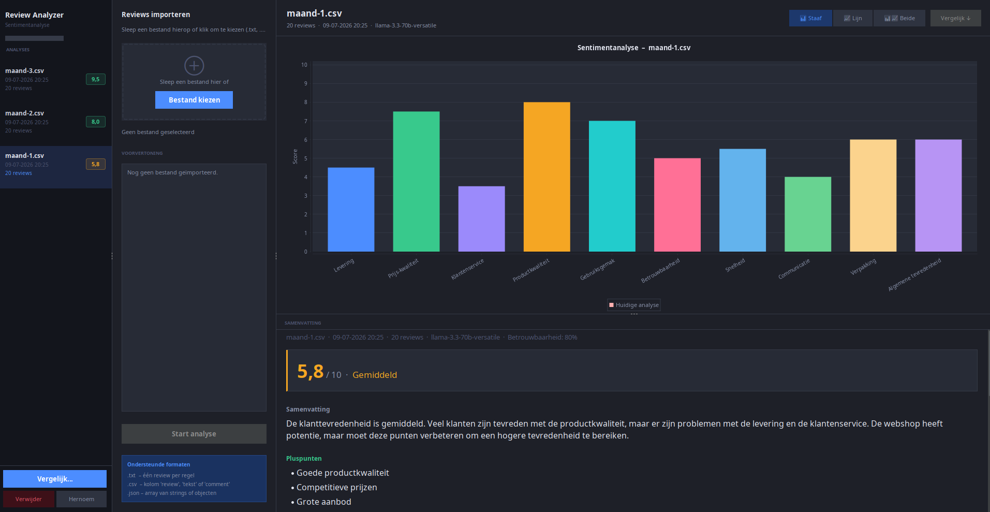Switch chart to Staaf bar view
Image resolution: width=990 pixels, height=512 pixels.
[x=810, y=18]
